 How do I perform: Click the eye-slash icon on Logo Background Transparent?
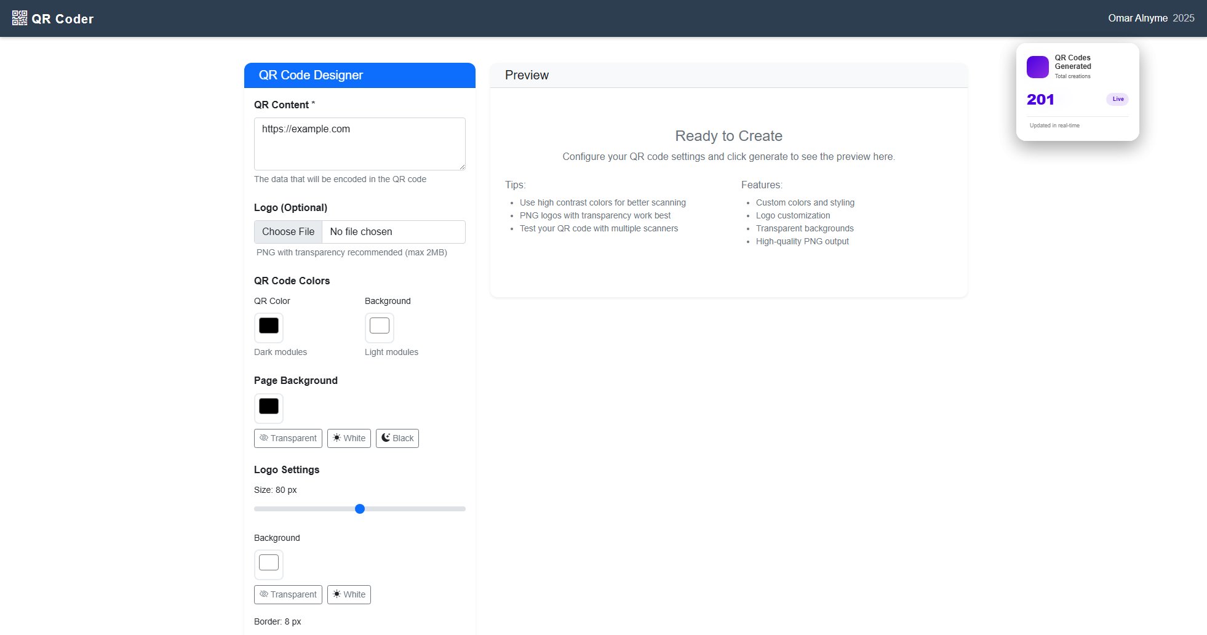pos(264,594)
